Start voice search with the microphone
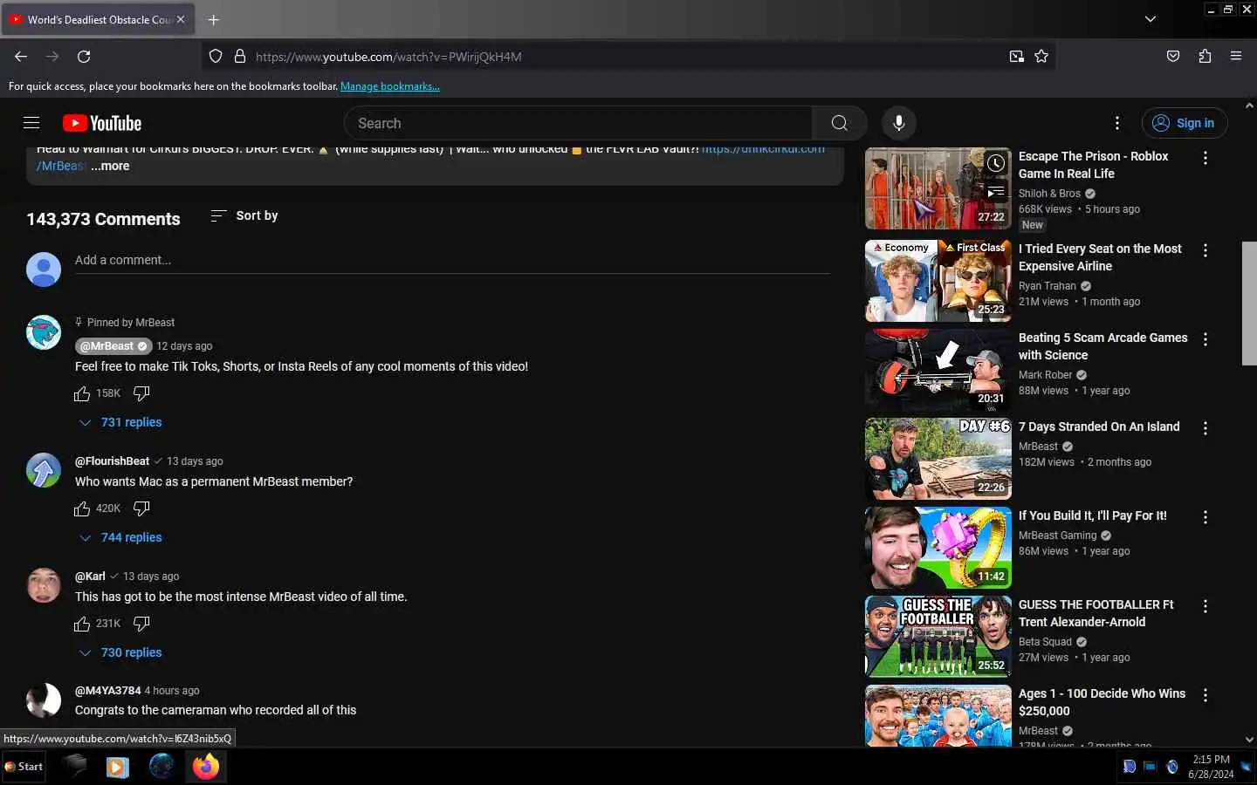Image resolution: width=1257 pixels, height=785 pixels. tap(898, 123)
